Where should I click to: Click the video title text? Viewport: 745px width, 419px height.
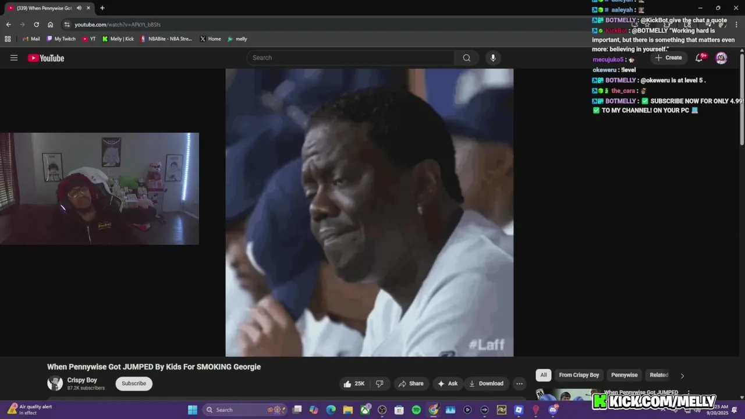154,367
